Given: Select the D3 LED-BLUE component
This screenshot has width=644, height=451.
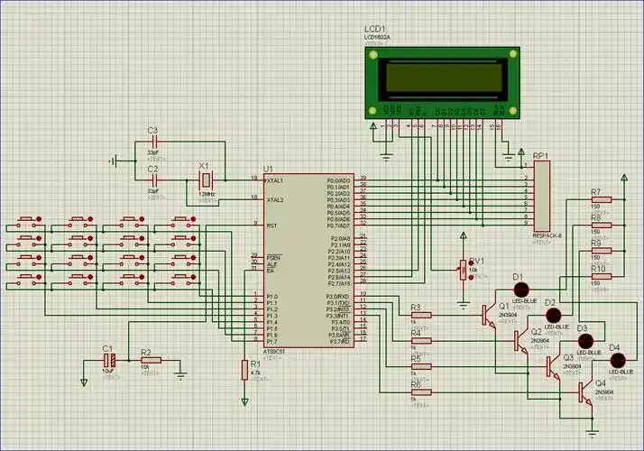Looking at the screenshot, I should coord(584,341).
